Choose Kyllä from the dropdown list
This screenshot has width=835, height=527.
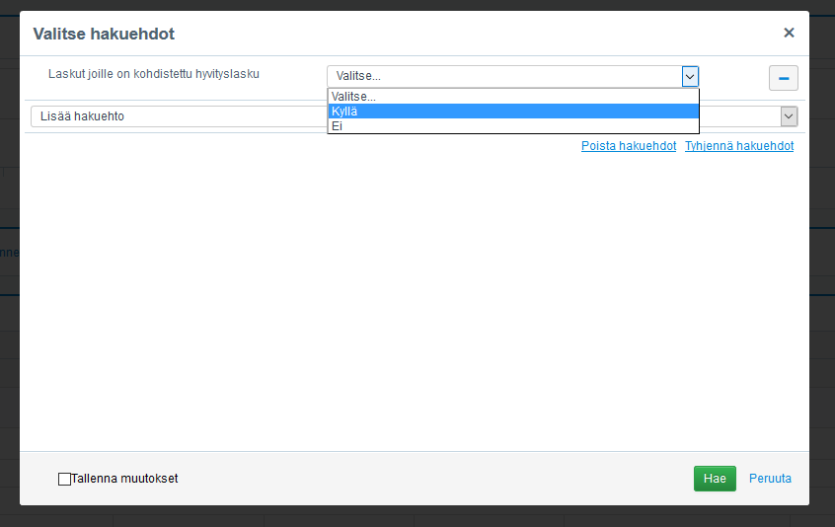coord(513,112)
